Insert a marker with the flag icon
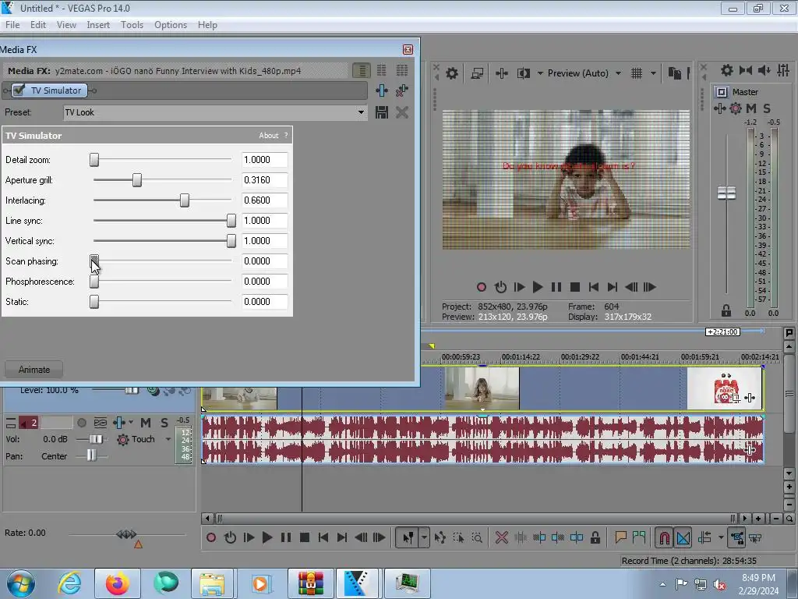 point(620,537)
